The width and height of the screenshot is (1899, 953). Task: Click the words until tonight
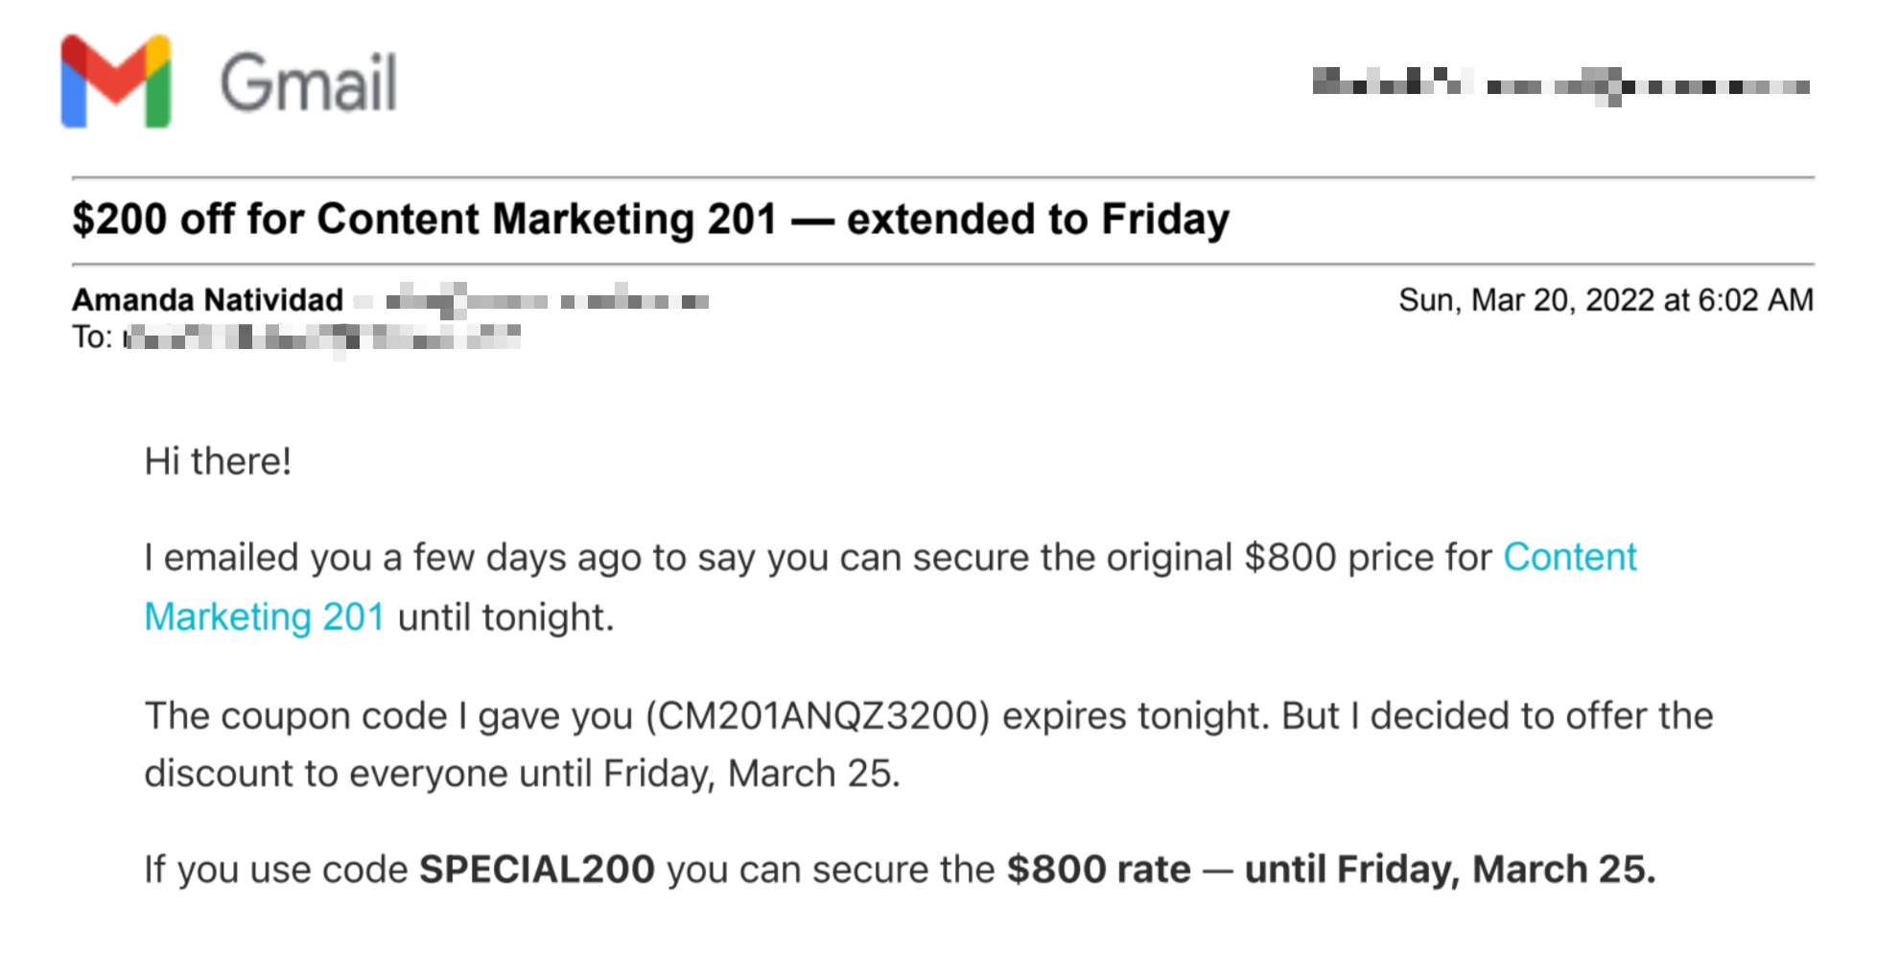click(x=505, y=617)
